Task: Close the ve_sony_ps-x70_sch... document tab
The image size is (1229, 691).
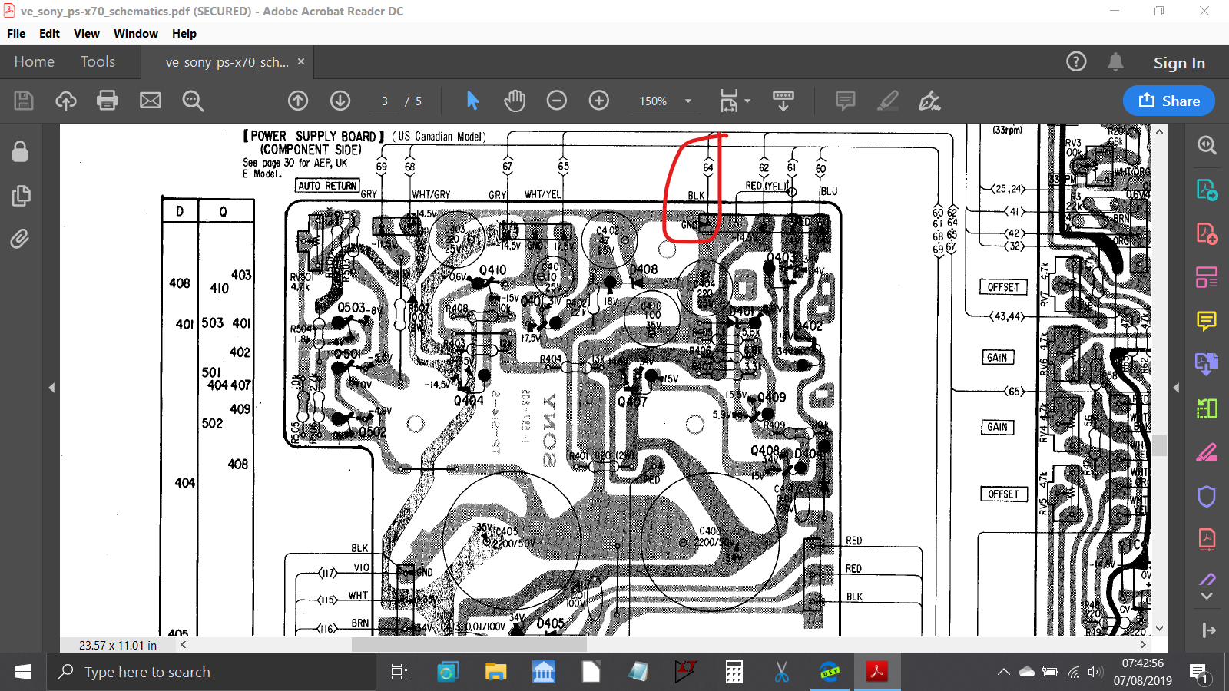Action: 301,61
